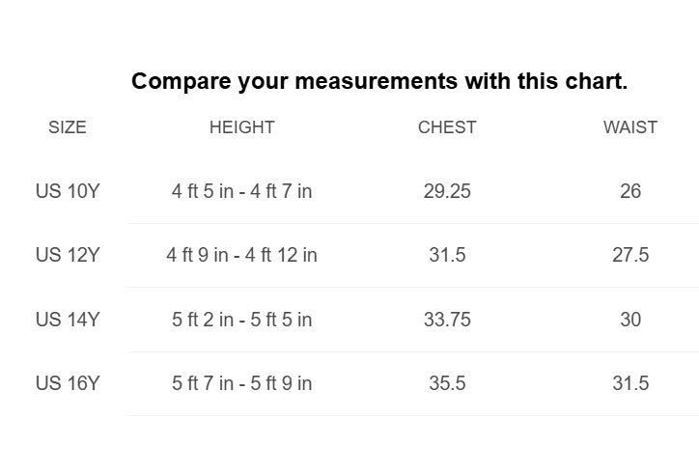Click the US 14Y waist value 30
The image size is (699, 476).
[x=630, y=320]
